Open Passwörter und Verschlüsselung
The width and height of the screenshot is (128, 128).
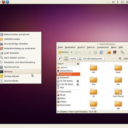point(20,62)
